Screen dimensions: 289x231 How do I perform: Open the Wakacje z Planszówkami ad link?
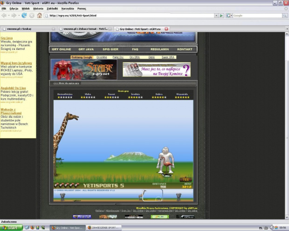click(x=11, y=111)
